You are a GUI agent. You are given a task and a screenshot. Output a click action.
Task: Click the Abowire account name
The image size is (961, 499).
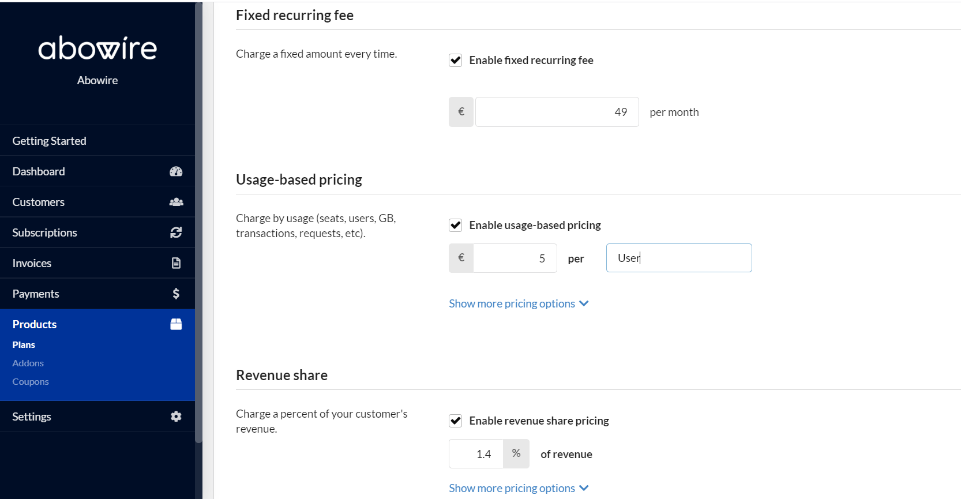97,80
